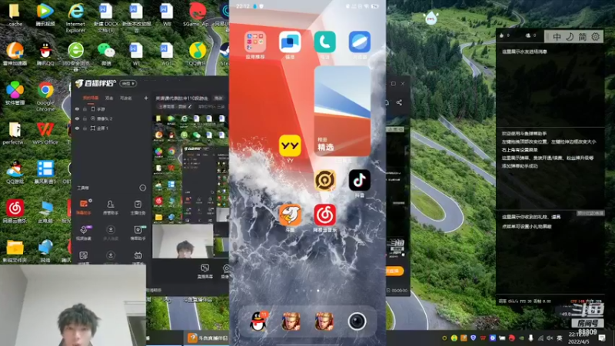Screen dimensions: 615x346
Task: Click the taskbar clock showing 2022/4/5
Action: pos(579,338)
